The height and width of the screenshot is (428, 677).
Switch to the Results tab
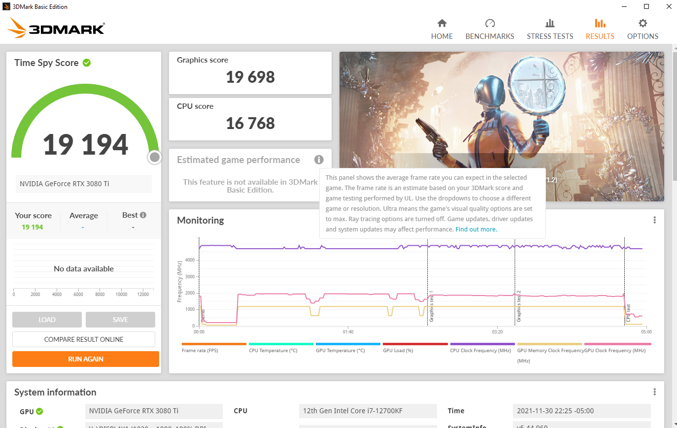click(x=600, y=29)
